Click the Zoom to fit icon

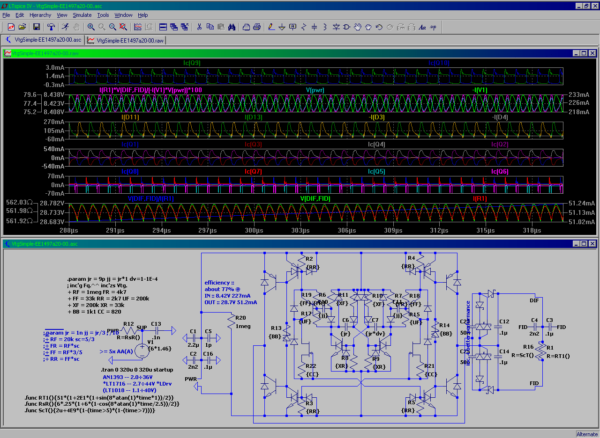[123, 27]
